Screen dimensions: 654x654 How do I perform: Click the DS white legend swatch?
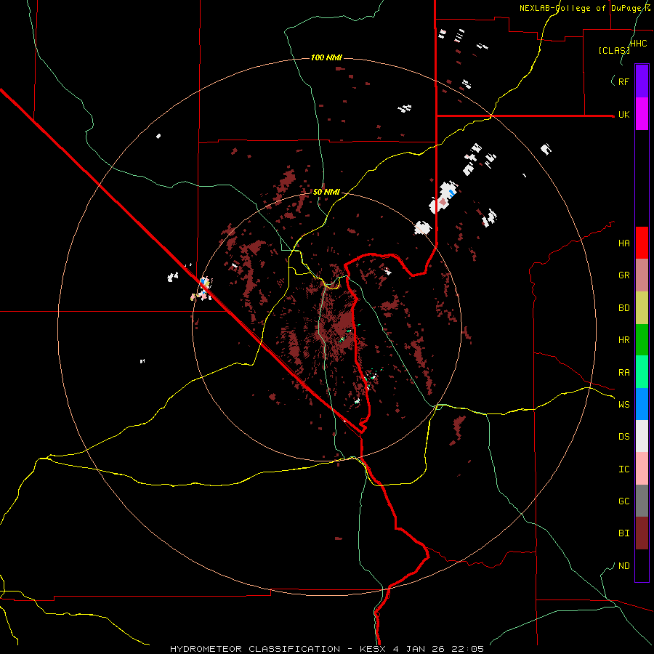[x=642, y=436]
